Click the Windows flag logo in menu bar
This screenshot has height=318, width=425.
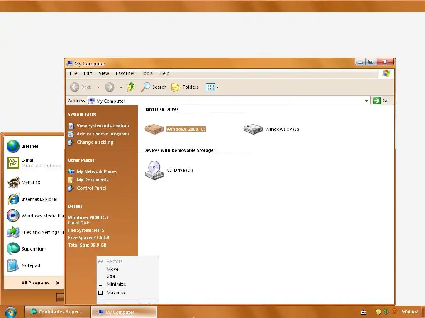click(386, 73)
